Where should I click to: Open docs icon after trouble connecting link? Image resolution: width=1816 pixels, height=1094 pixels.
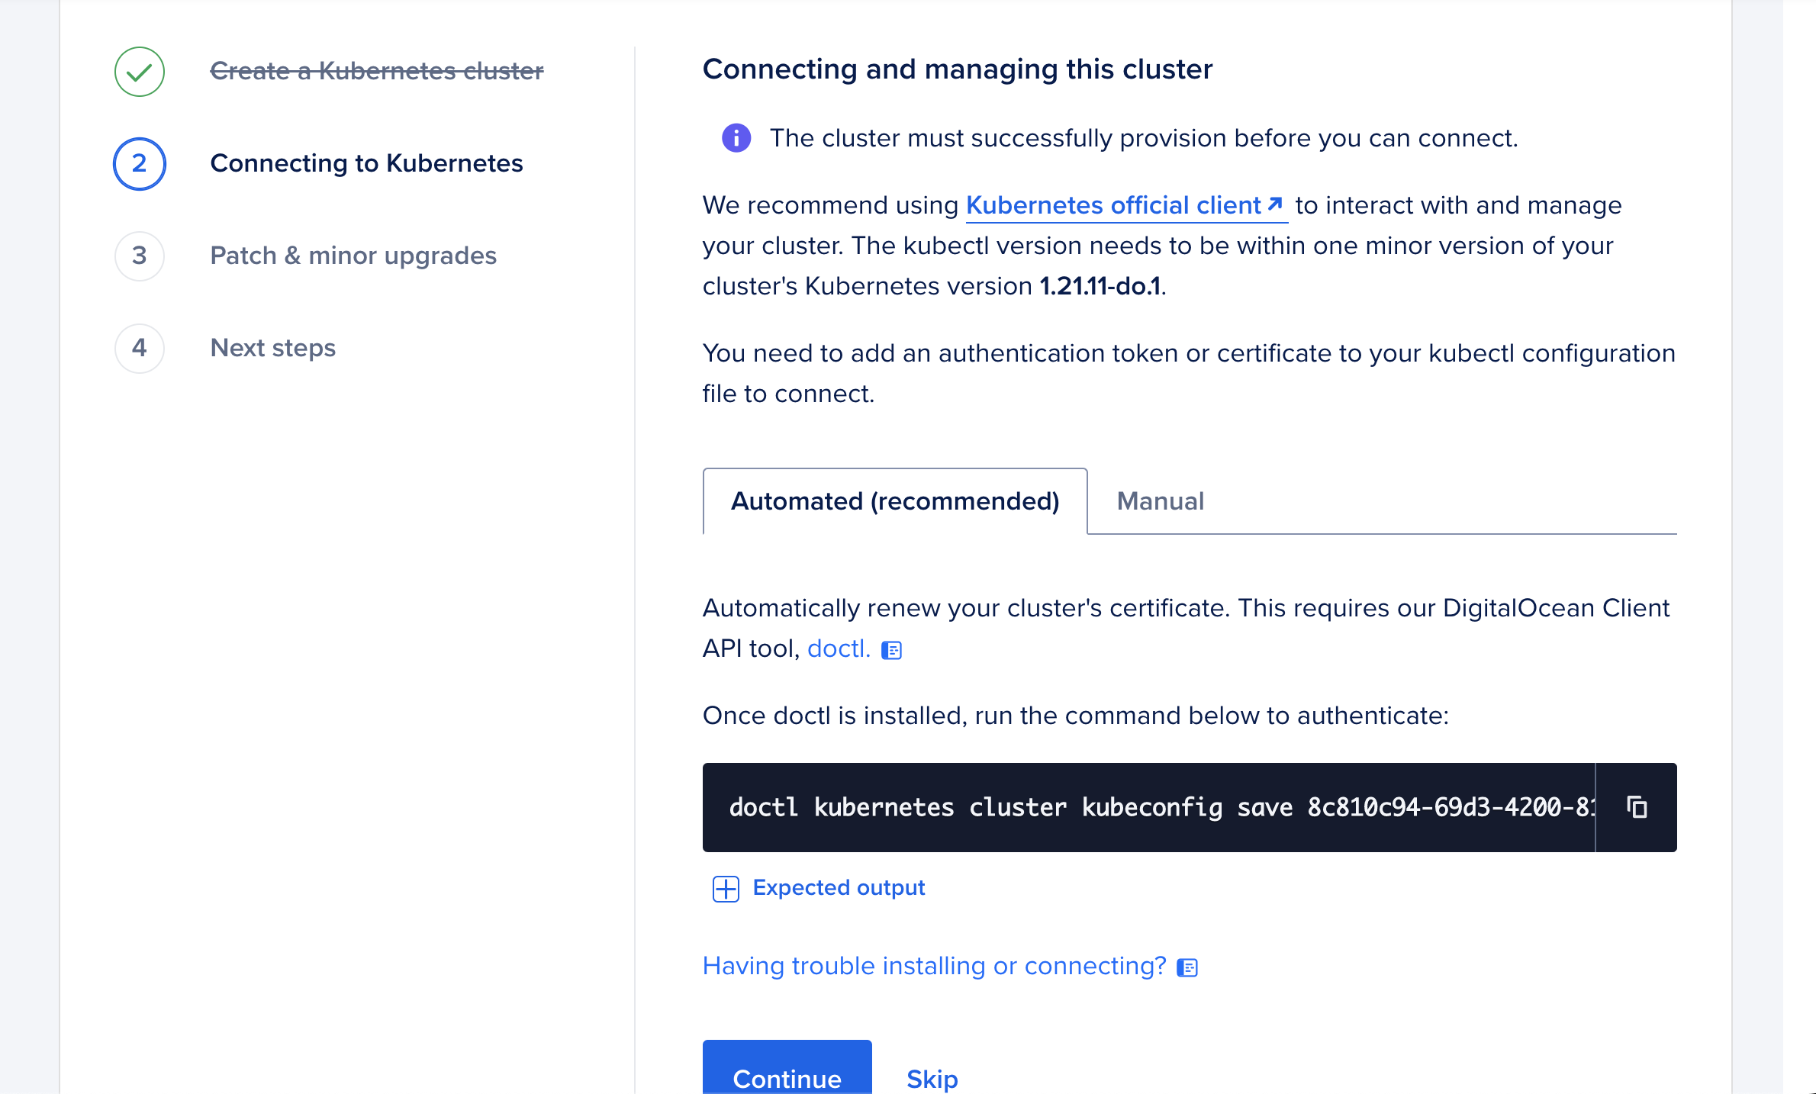1187,967
